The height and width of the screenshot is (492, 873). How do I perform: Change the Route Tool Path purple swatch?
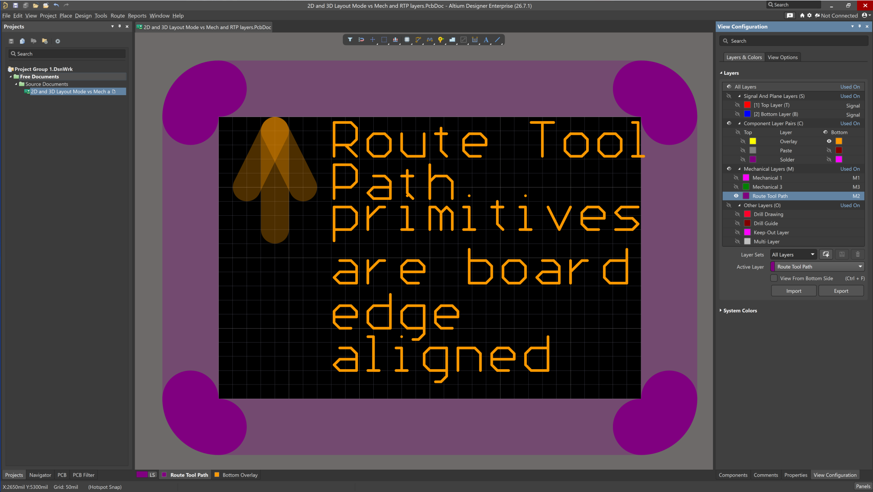746,196
